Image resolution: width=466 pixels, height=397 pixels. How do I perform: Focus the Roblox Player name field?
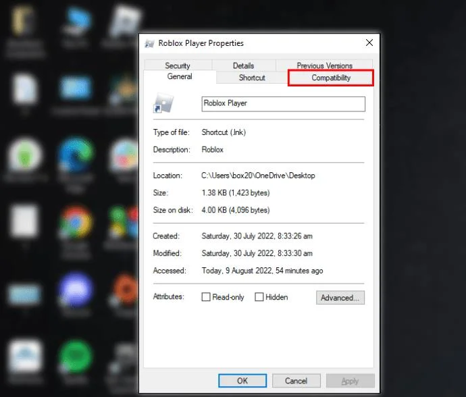pyautogui.click(x=283, y=104)
